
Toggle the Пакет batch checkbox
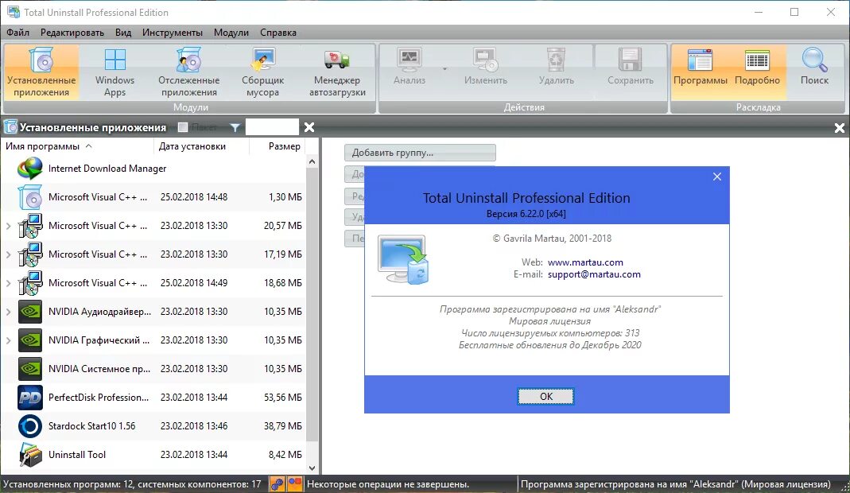click(x=183, y=127)
